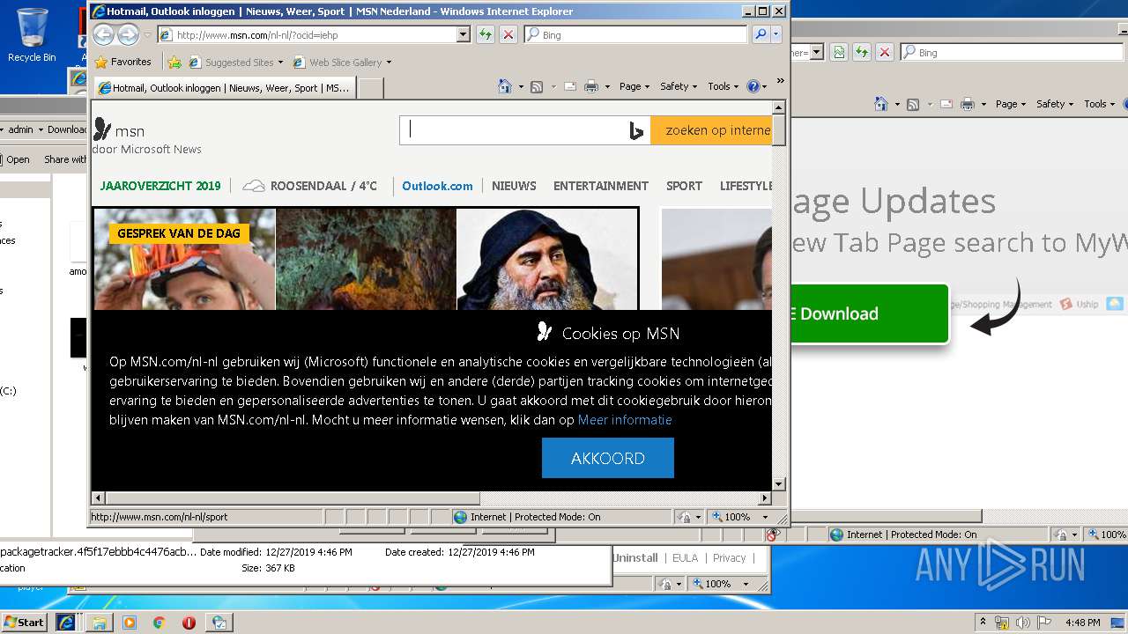Click the Home icon in background IE window

(881, 104)
